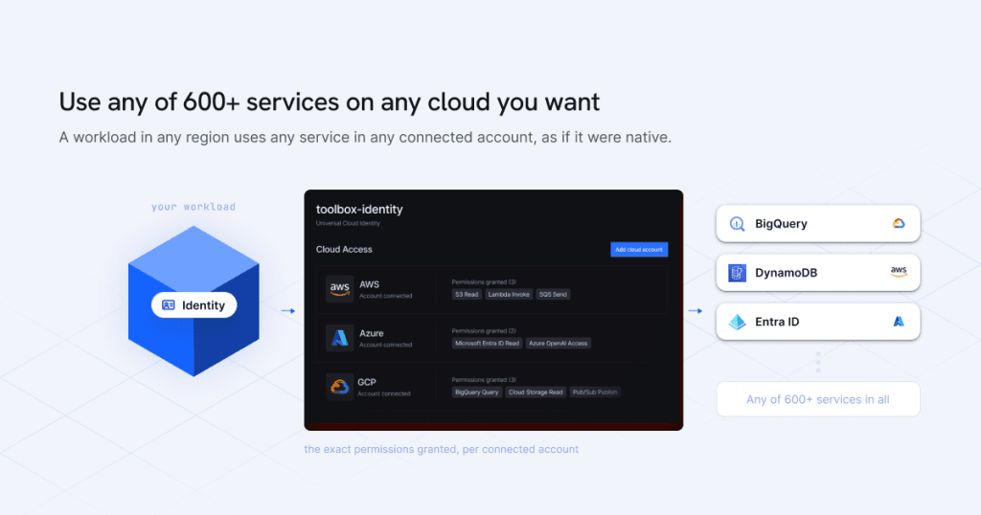
Task: Click the Entra ID diamond icon
Action: point(737,322)
